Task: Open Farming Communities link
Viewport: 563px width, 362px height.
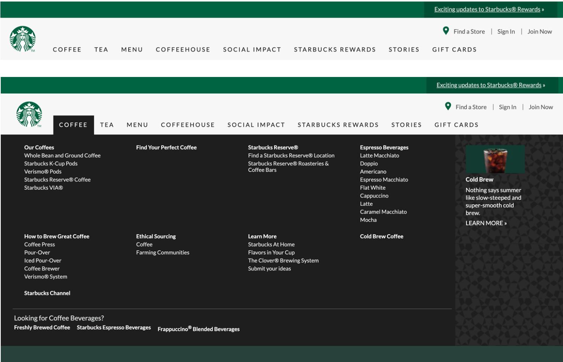Action: (163, 253)
